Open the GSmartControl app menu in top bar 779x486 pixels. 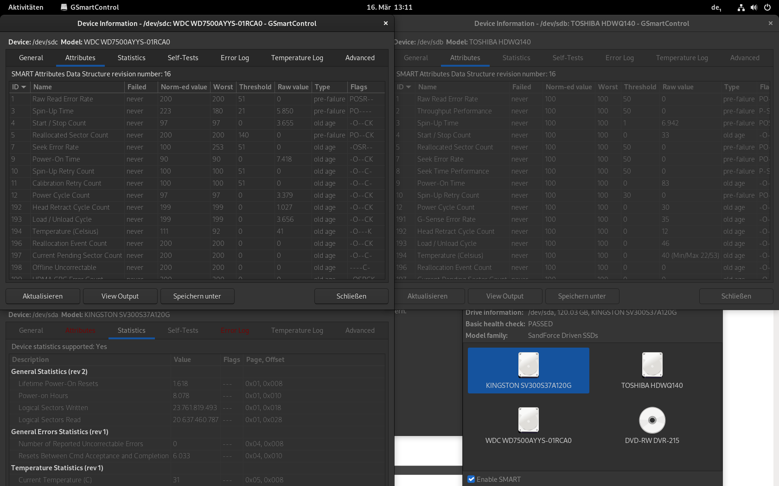[x=90, y=7]
